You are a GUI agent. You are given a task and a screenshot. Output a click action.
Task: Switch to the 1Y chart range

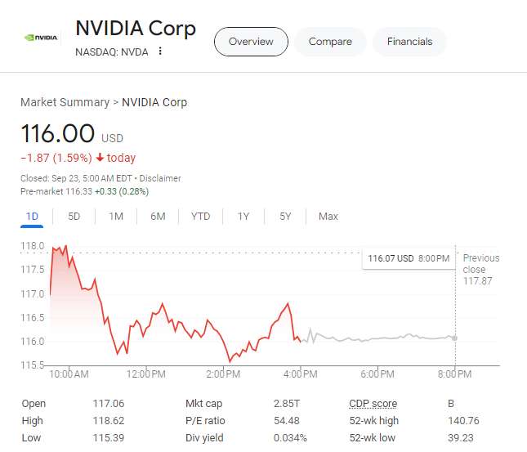click(x=243, y=217)
